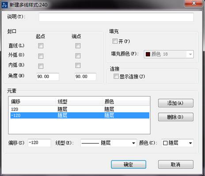205x176 pixels.
Task: Tick 内弧 checkbox for 端点
Action: pos(78,65)
